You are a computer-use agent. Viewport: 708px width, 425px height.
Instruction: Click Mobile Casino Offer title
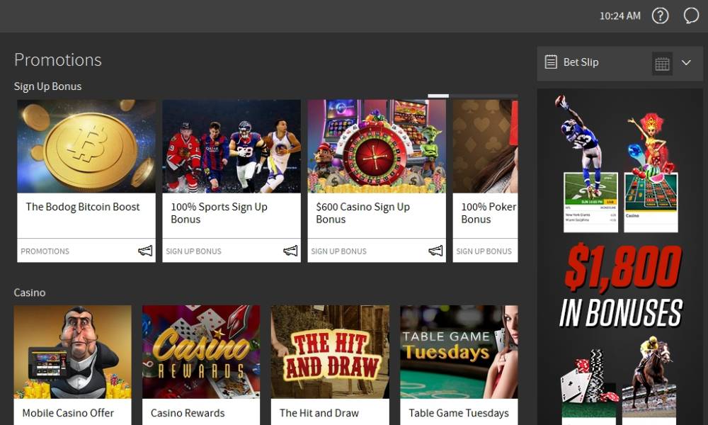click(68, 413)
